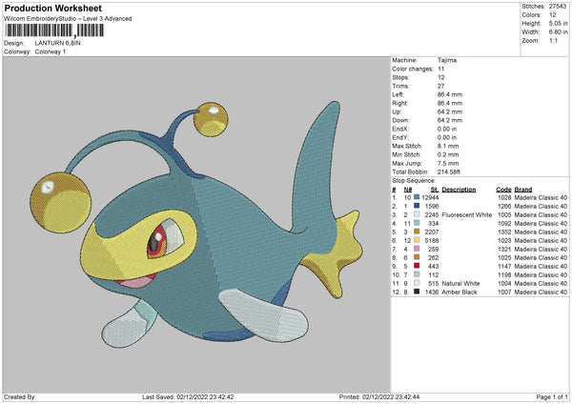
Task: Click thread code 1147 in the Code column
Action: click(x=504, y=266)
